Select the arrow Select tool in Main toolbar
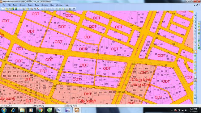201x113 pixels. [195, 15]
